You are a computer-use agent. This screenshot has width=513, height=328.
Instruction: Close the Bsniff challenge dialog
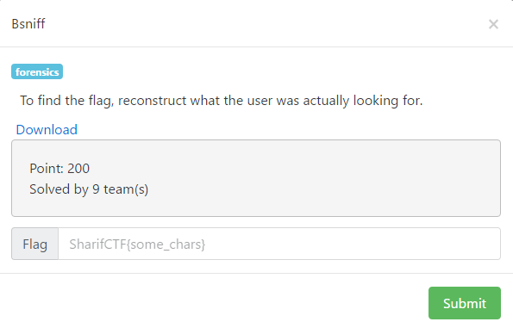click(x=493, y=24)
